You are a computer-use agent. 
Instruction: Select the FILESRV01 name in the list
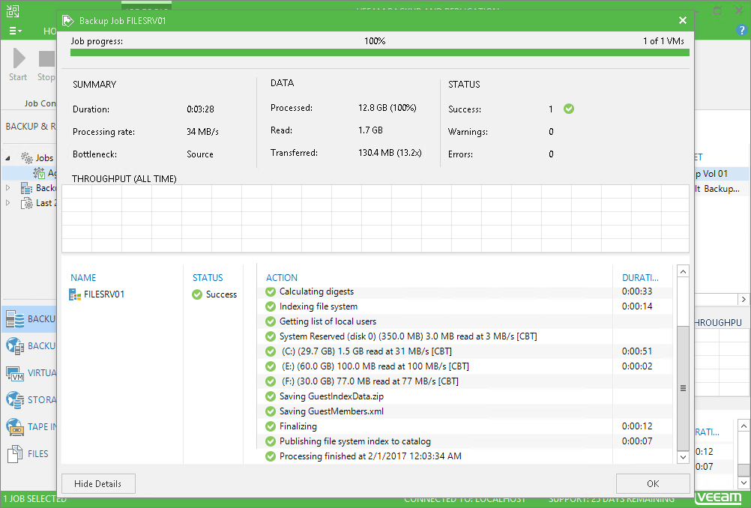point(104,294)
